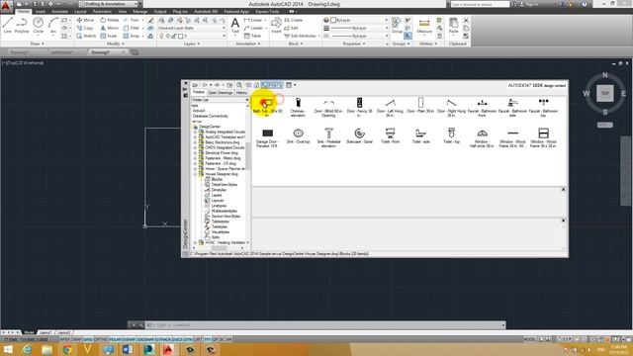
Task: Click the Insert block tool
Action: point(276,26)
